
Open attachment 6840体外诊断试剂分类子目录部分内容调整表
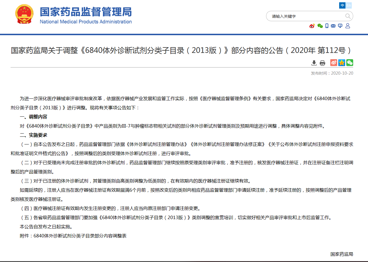(x=80, y=236)
